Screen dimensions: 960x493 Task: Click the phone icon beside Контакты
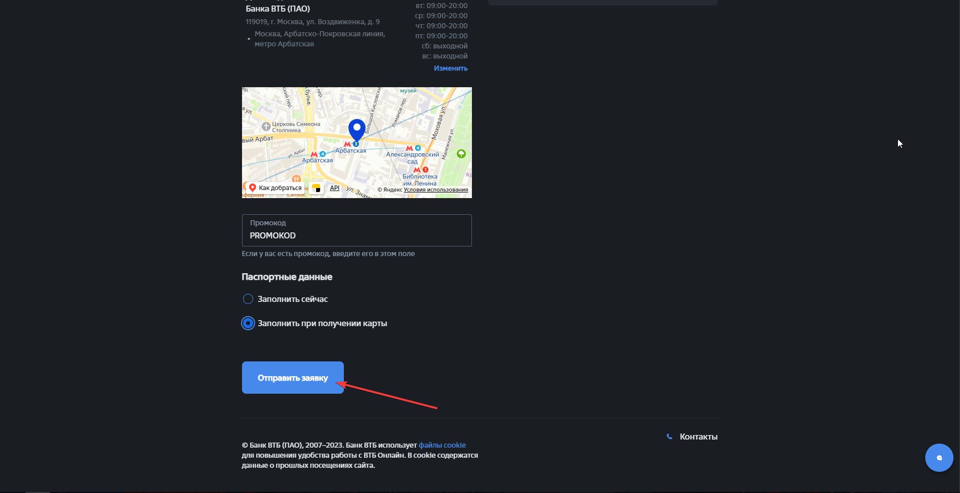point(670,437)
